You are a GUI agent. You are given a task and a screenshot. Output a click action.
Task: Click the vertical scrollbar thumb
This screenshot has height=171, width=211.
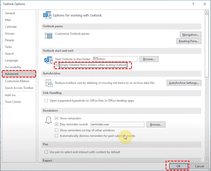click(x=207, y=45)
